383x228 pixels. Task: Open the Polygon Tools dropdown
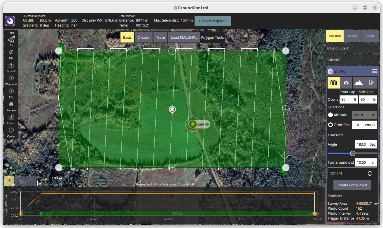point(212,38)
